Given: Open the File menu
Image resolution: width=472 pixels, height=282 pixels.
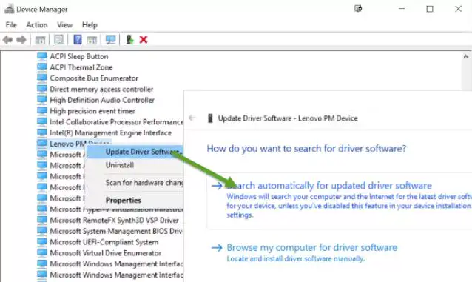Looking at the screenshot, I should click(x=11, y=24).
